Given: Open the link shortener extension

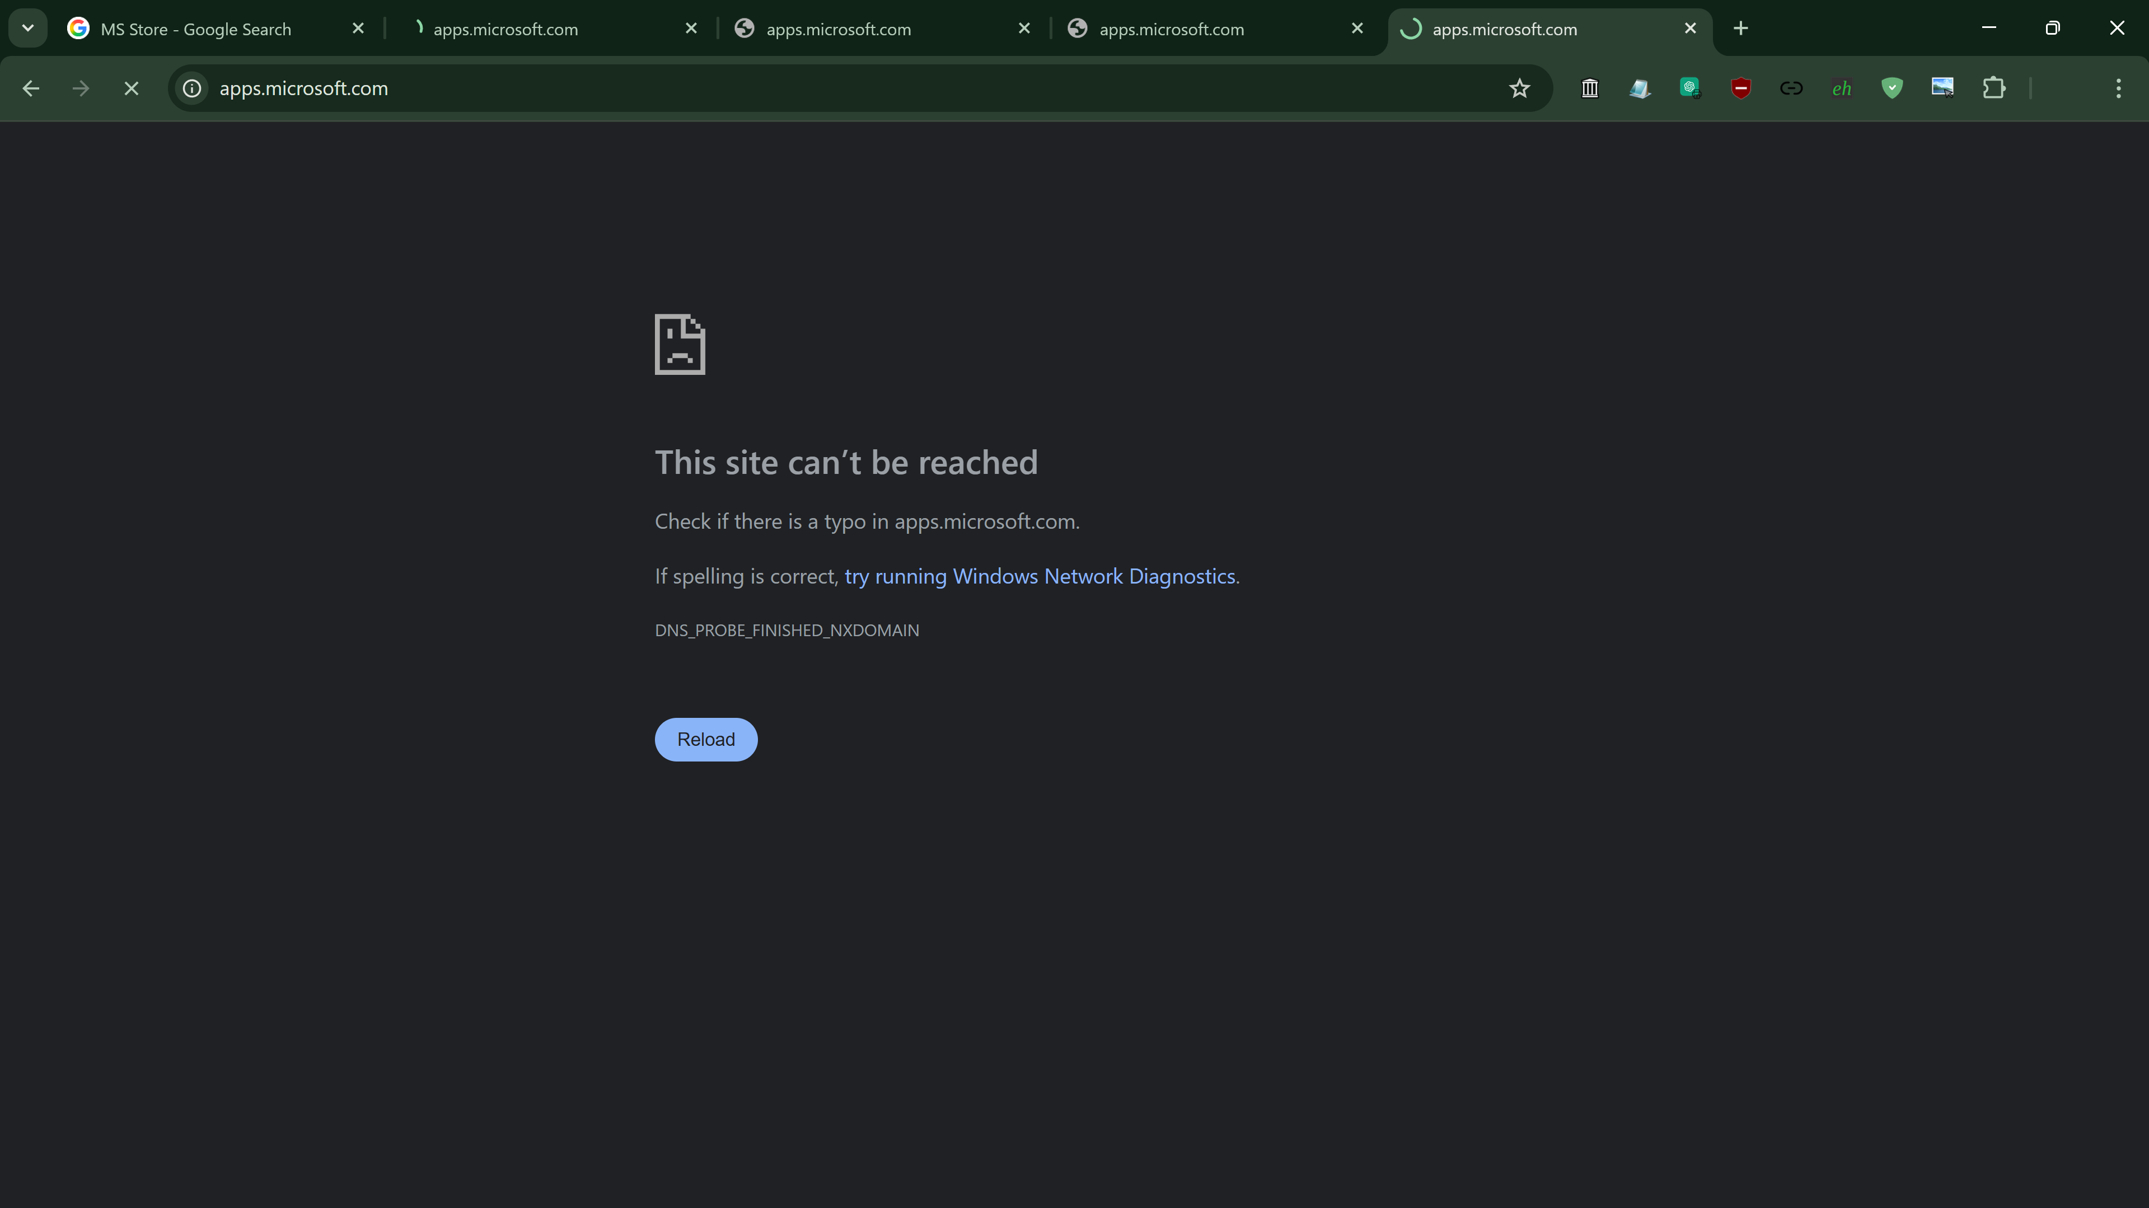Looking at the screenshot, I should click(x=1790, y=88).
